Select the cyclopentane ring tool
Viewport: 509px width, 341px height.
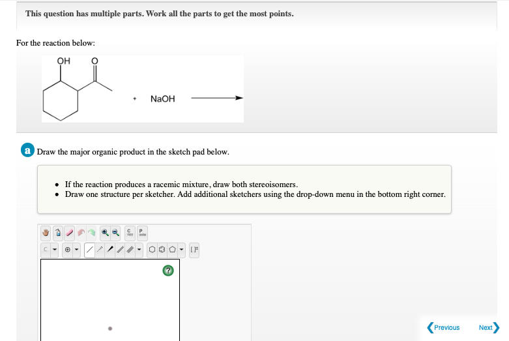[172, 250]
